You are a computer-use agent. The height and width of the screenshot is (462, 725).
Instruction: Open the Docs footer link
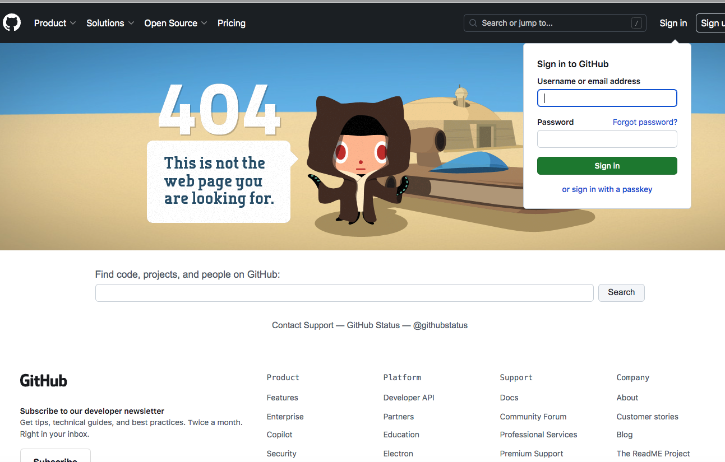(x=509, y=398)
